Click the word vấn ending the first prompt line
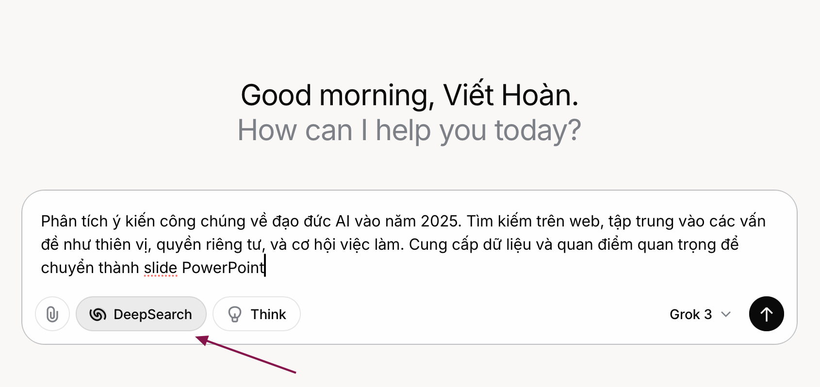820x387 pixels. [753, 221]
